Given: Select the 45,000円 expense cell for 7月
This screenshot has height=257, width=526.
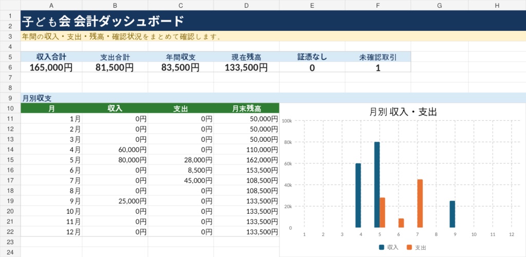Looking at the screenshot, I should (181, 180).
